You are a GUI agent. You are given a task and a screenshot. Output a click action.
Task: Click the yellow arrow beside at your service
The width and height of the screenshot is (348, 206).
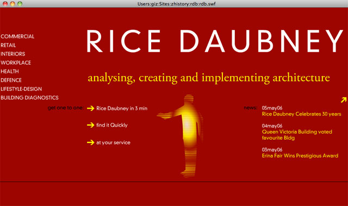91,142
